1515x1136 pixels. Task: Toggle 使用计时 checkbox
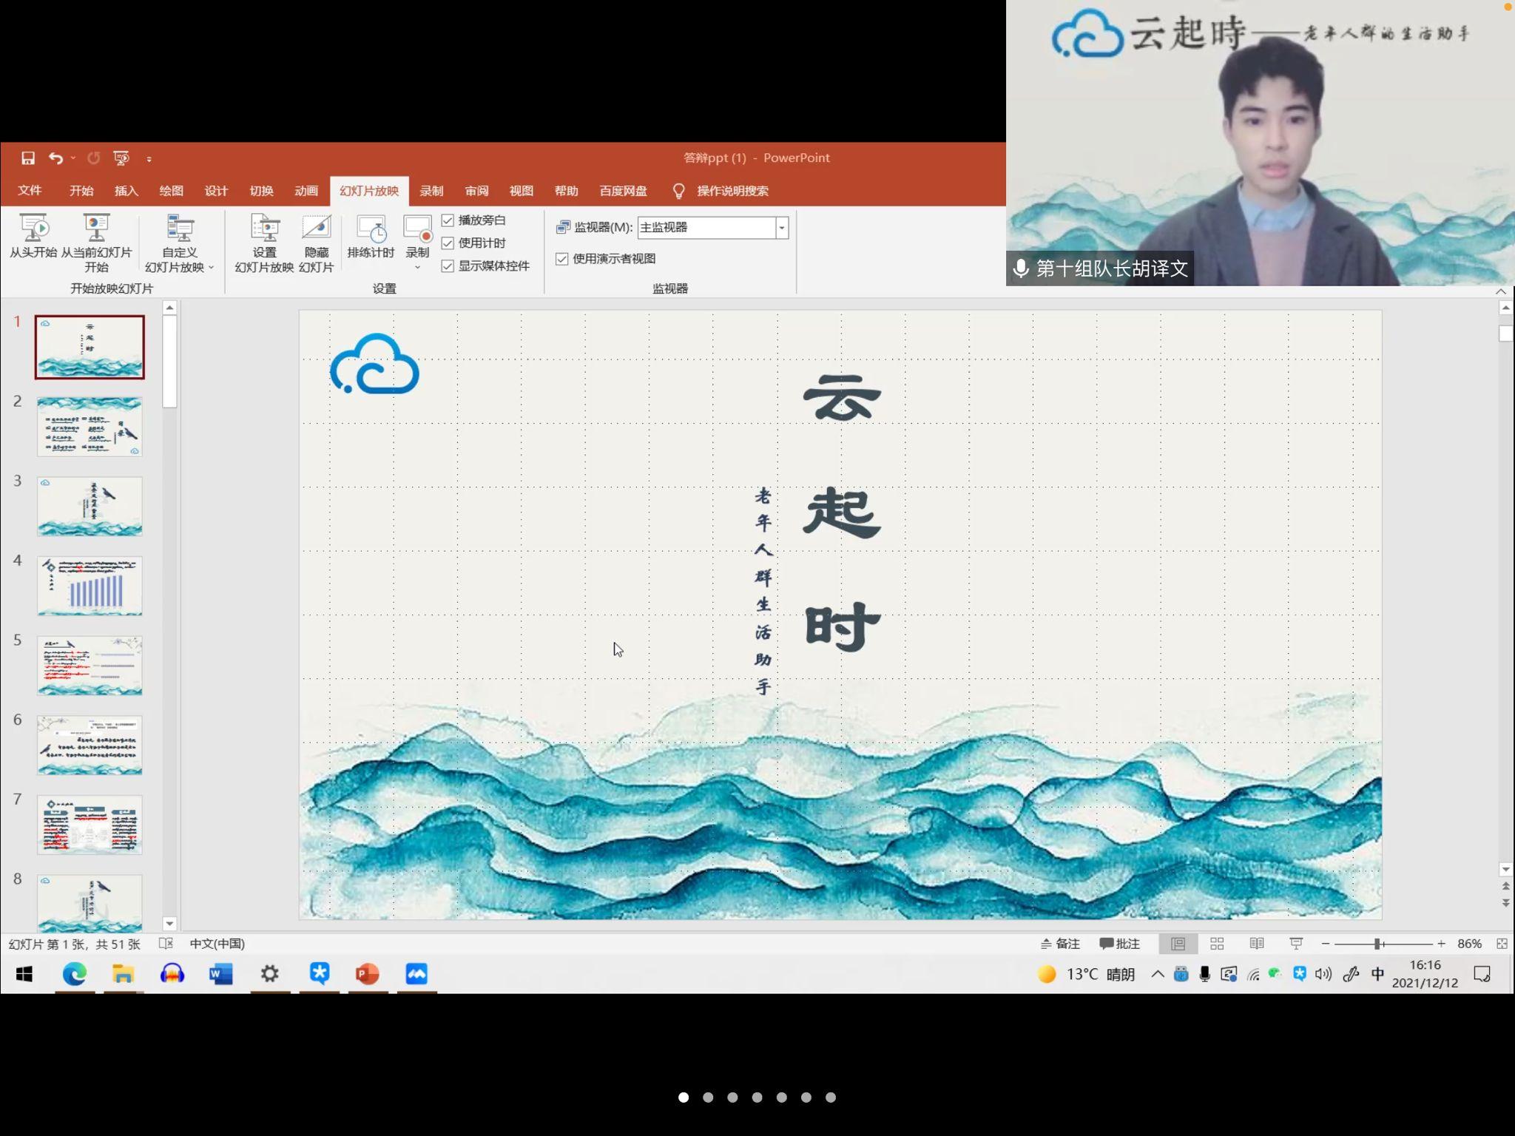(448, 243)
